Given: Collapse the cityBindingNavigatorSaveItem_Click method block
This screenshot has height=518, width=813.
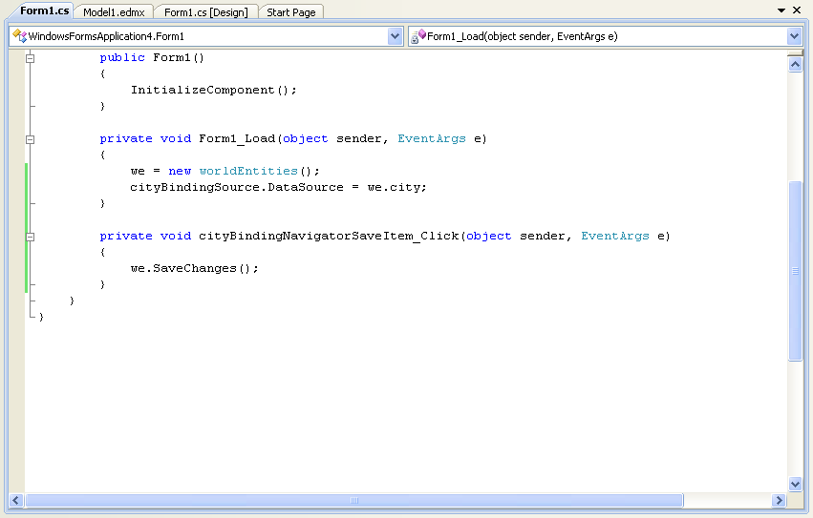Looking at the screenshot, I should tap(31, 237).
